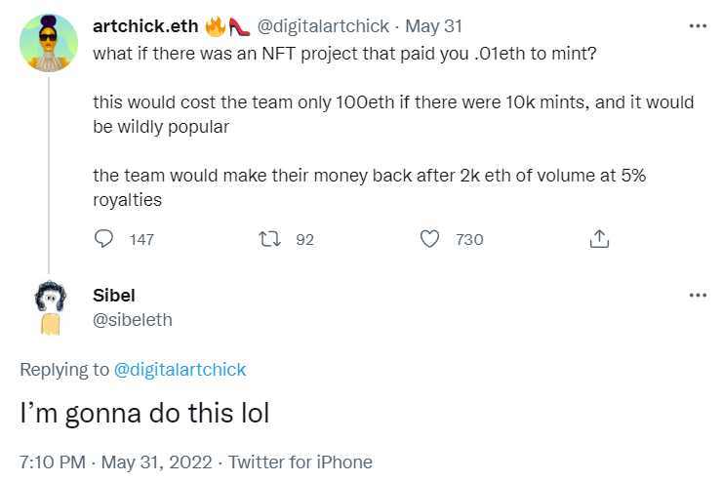
Task: Click the May 31 tweet date
Action: click(433, 26)
